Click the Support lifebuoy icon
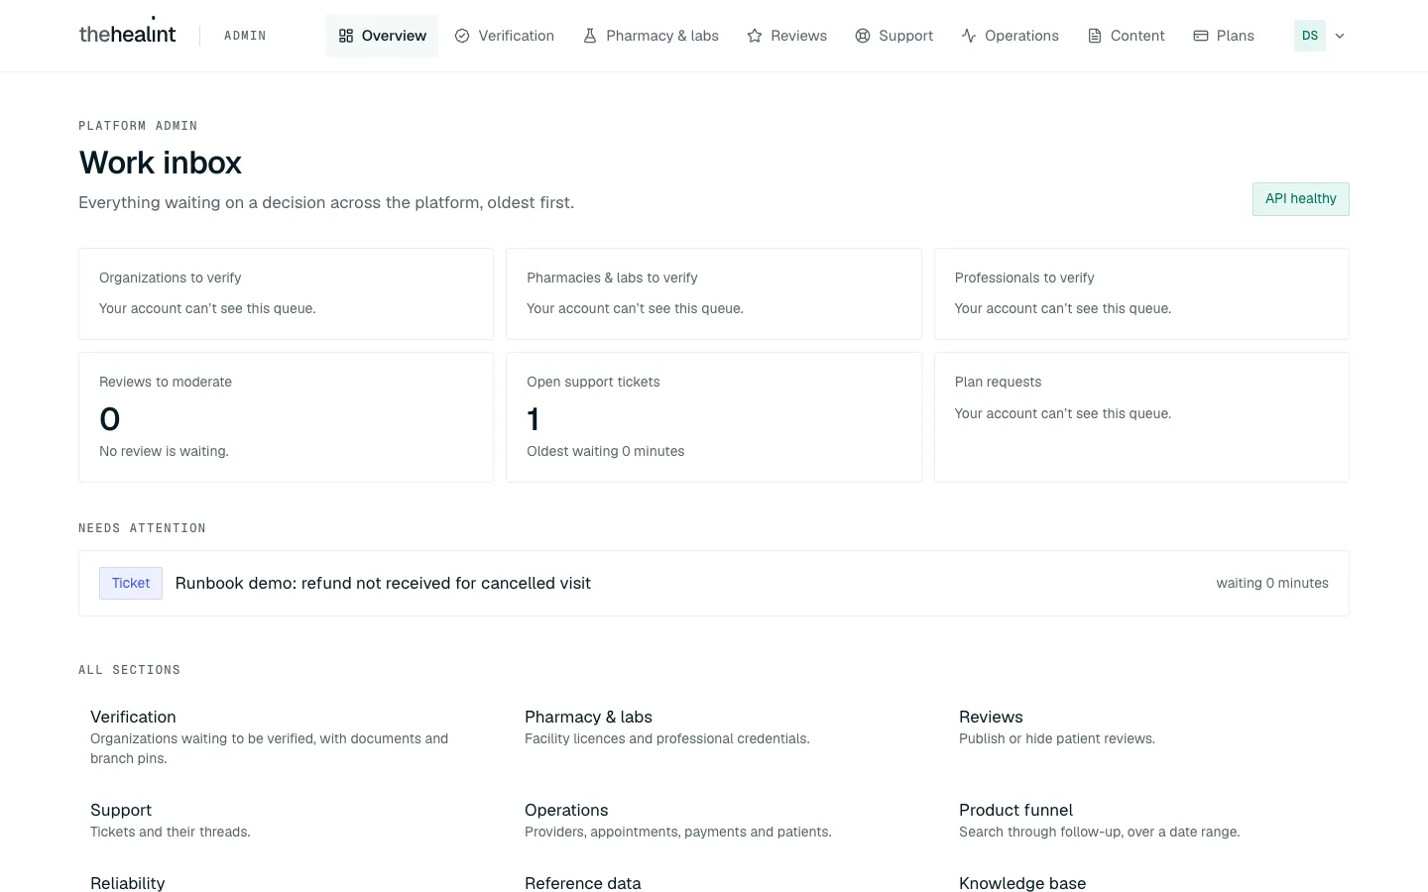 click(863, 36)
